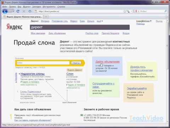Open the Вид menu

19,7
